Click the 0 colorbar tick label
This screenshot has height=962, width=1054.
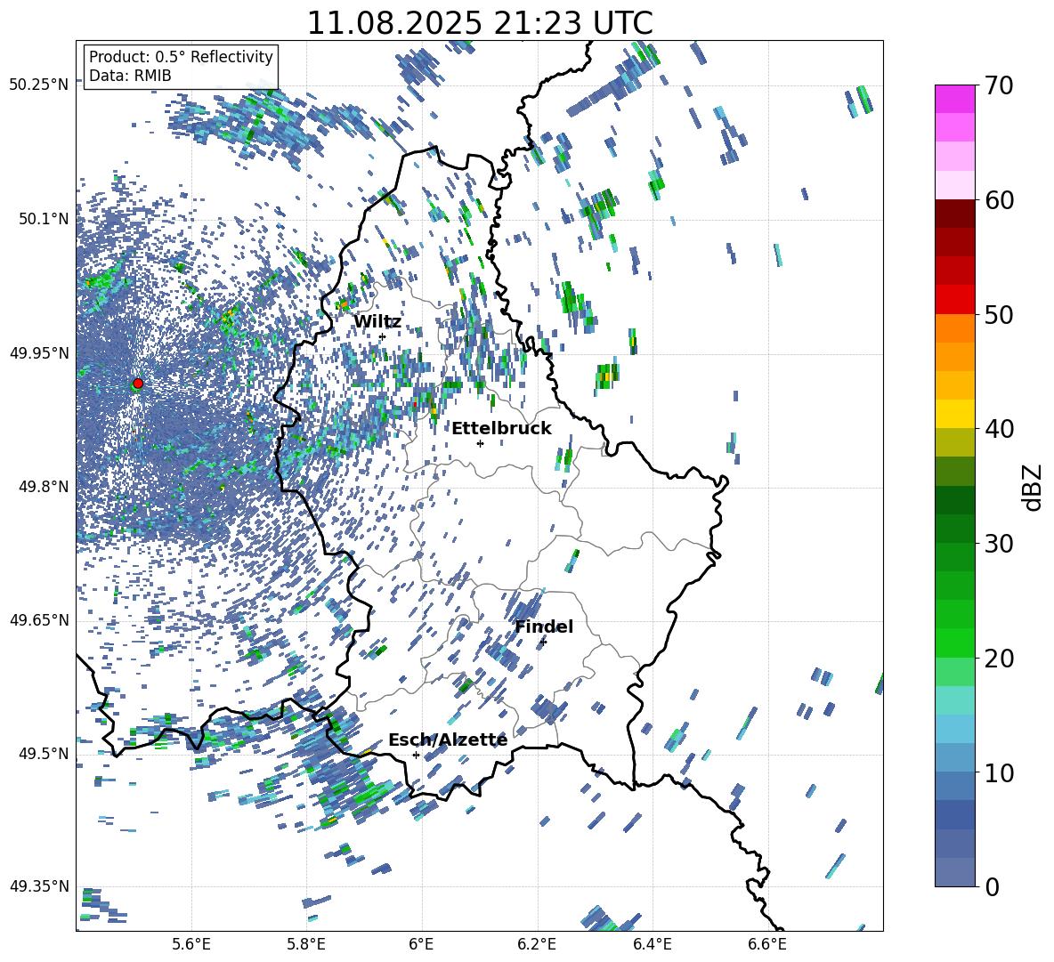pyautogui.click(x=992, y=886)
